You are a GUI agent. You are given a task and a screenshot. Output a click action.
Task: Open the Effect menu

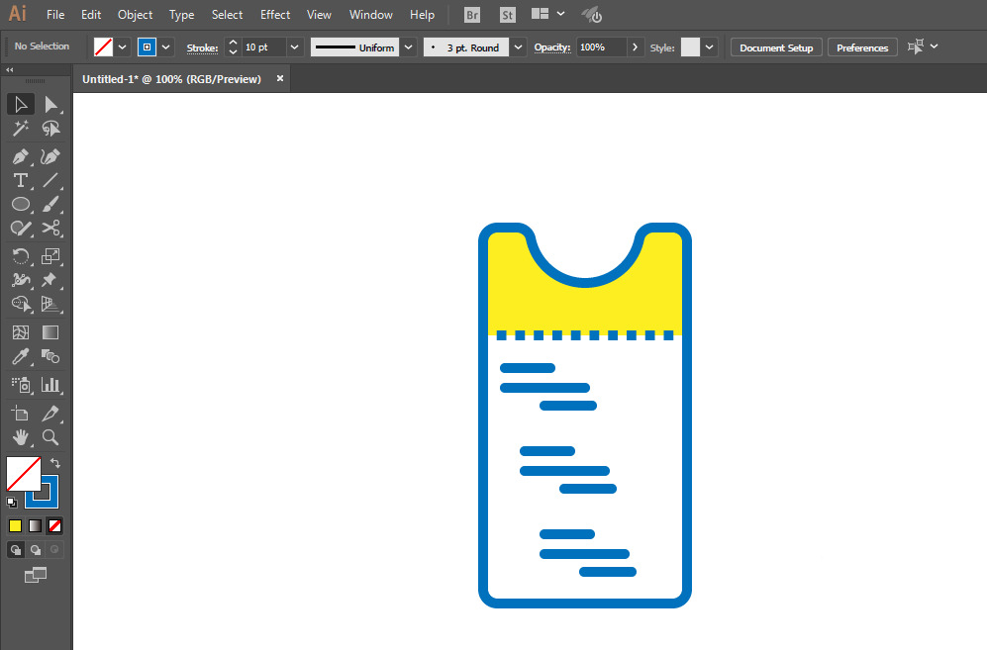coord(275,15)
